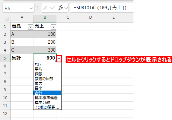Choose 標本標準偏差 from the dropdown list
Screen dimensions: 172x120
pos(47,98)
